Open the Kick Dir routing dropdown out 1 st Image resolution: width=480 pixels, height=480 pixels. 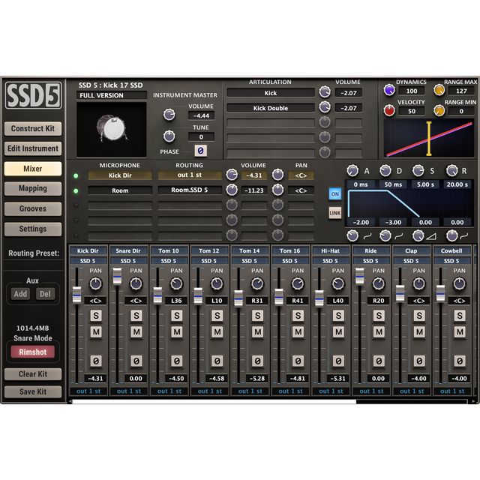(x=190, y=175)
